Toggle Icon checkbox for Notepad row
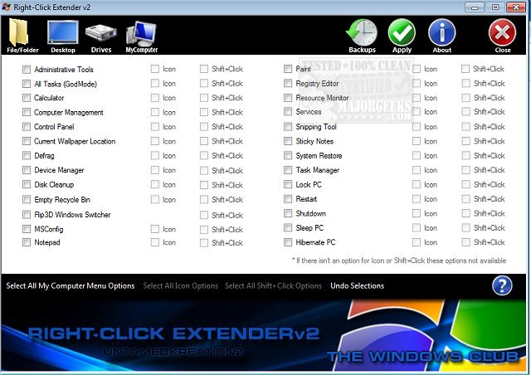 [155, 242]
